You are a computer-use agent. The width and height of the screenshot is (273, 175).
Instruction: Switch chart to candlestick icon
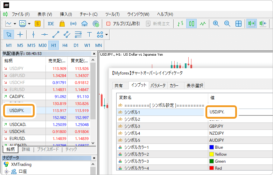coord(191,24)
